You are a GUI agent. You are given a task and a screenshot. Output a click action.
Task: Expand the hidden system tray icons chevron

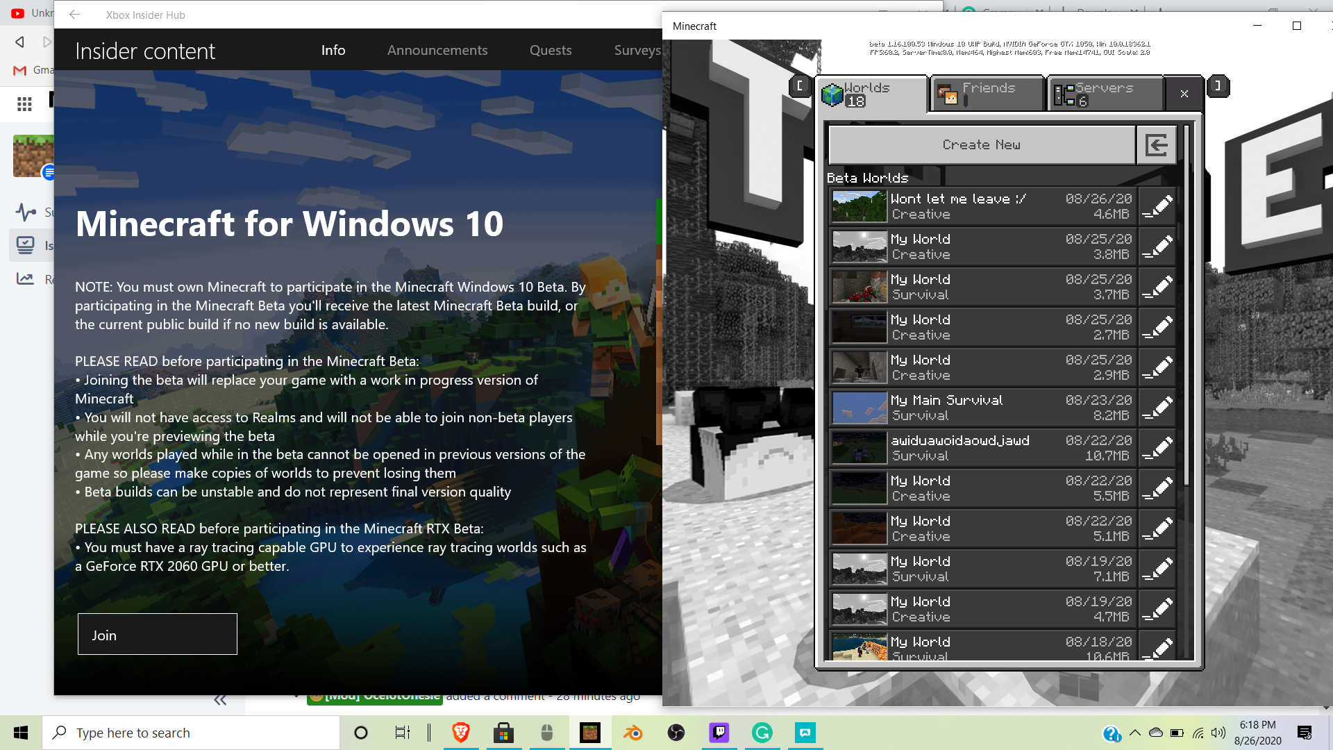pyautogui.click(x=1134, y=733)
